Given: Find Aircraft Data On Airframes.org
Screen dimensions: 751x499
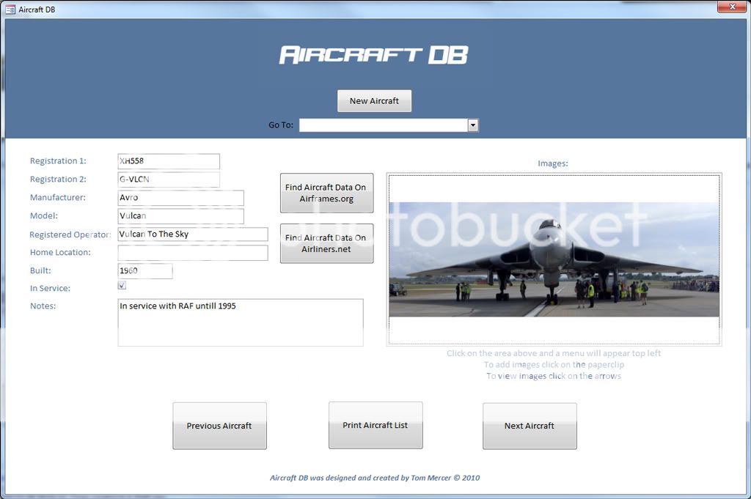Looking at the screenshot, I should point(326,193).
